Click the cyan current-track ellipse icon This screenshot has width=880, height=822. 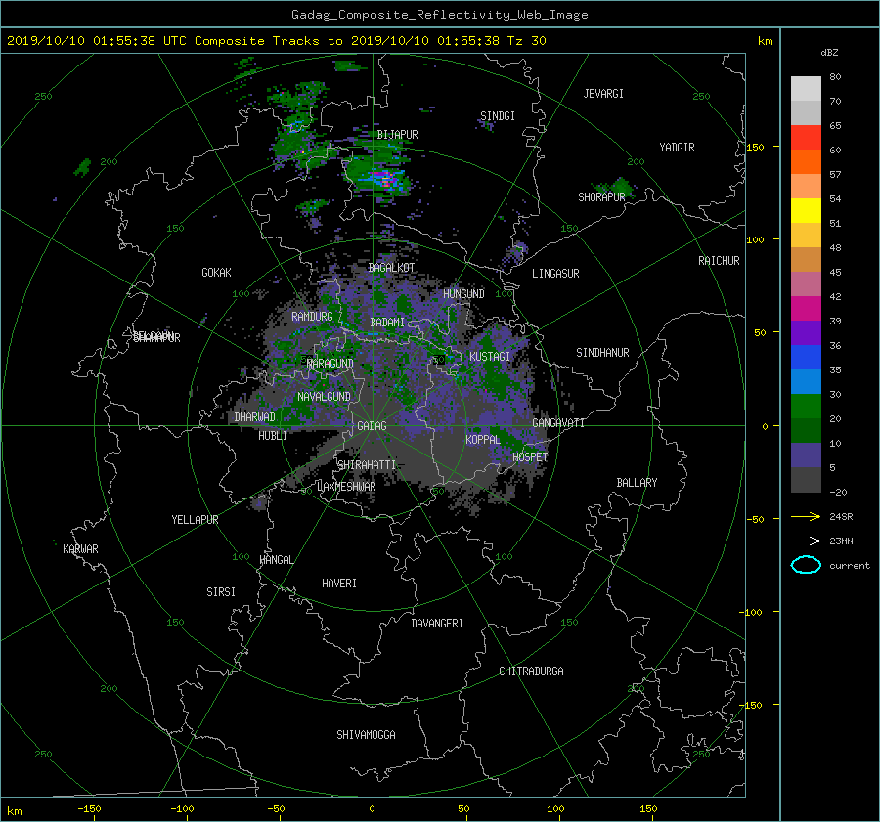click(806, 565)
